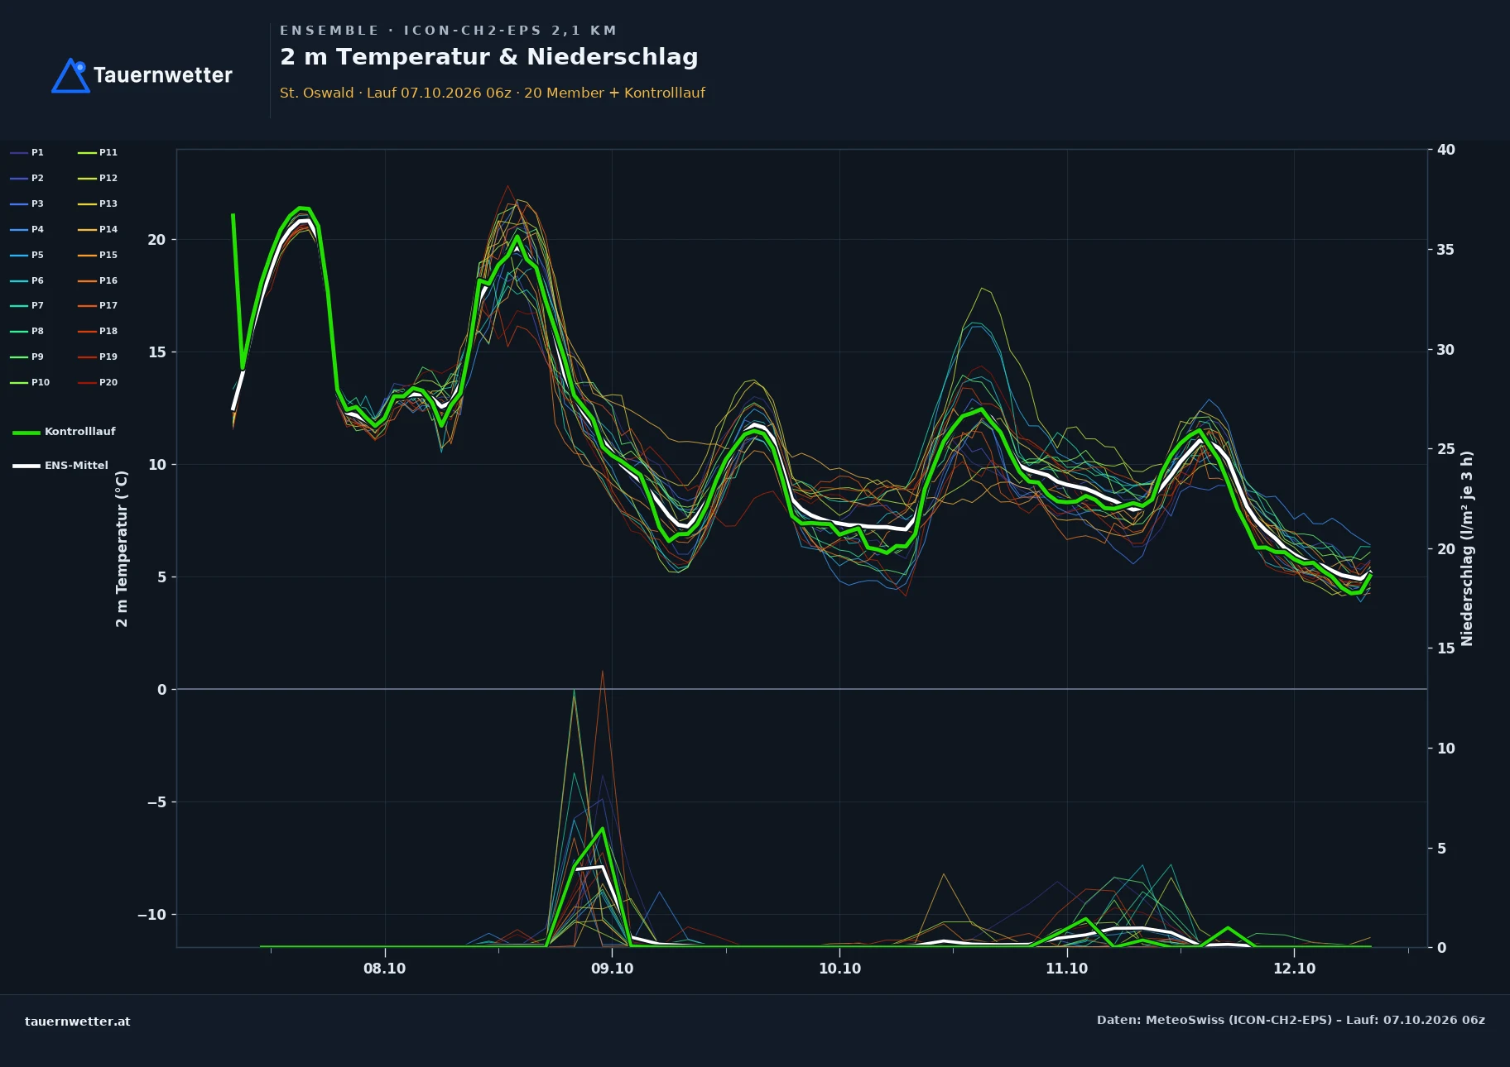Toggle the P11 legend entry
The image size is (1510, 1067).
(x=98, y=153)
